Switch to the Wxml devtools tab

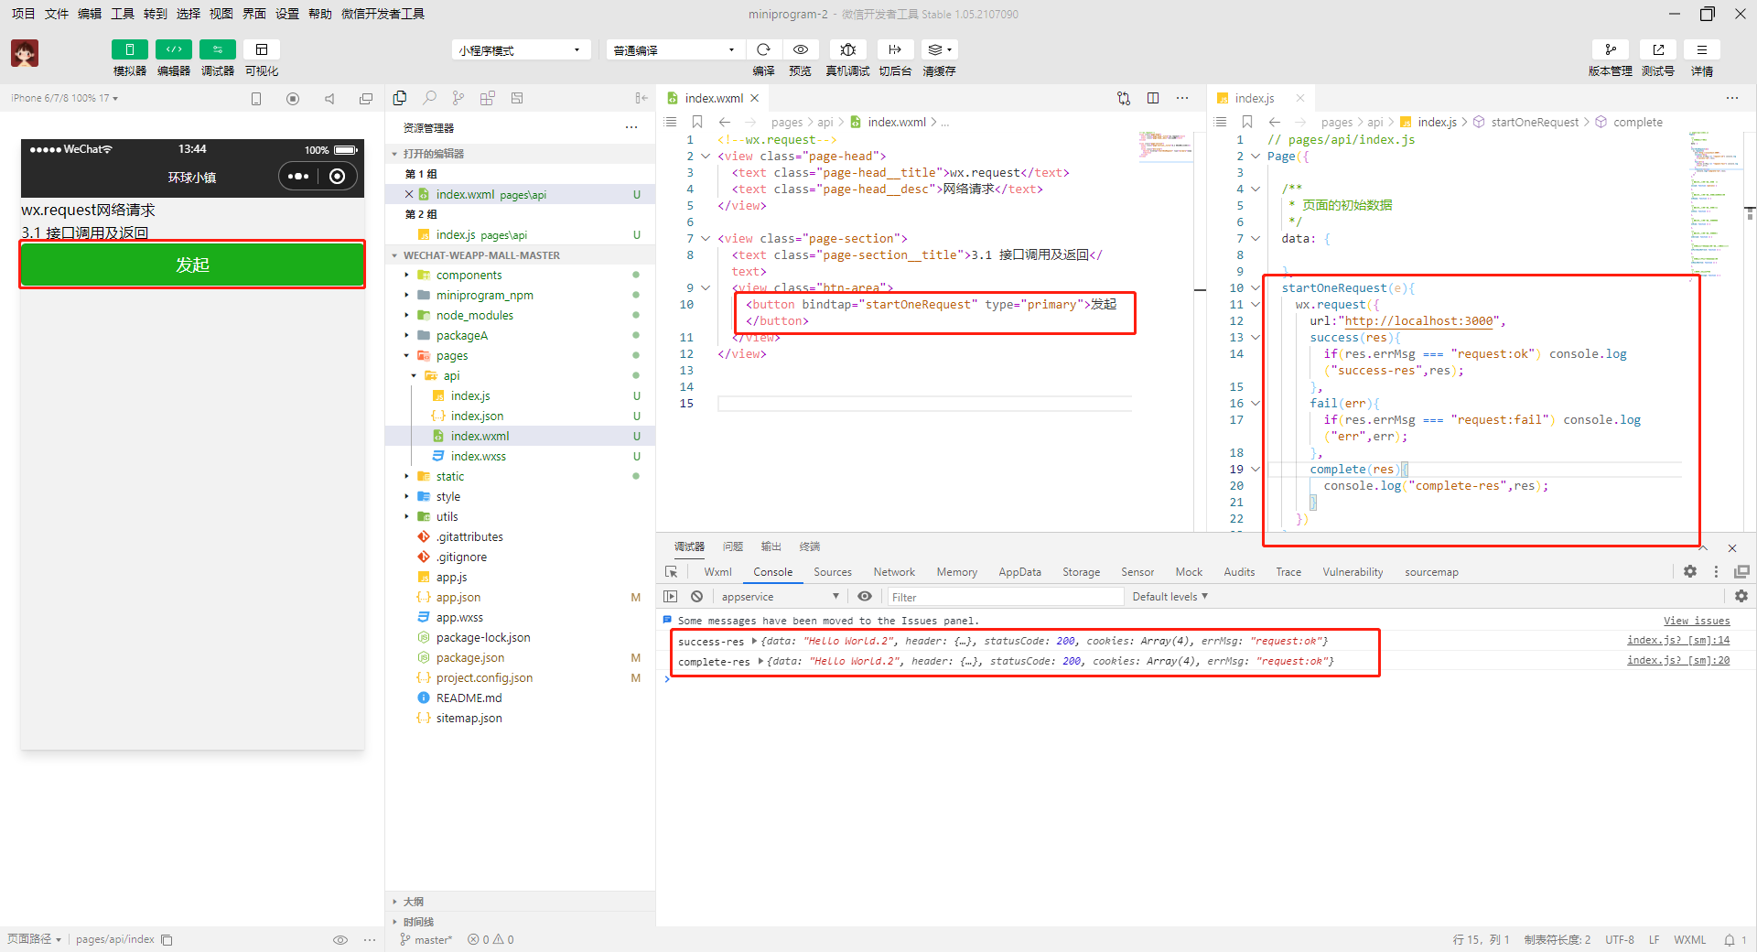pyautogui.click(x=717, y=572)
